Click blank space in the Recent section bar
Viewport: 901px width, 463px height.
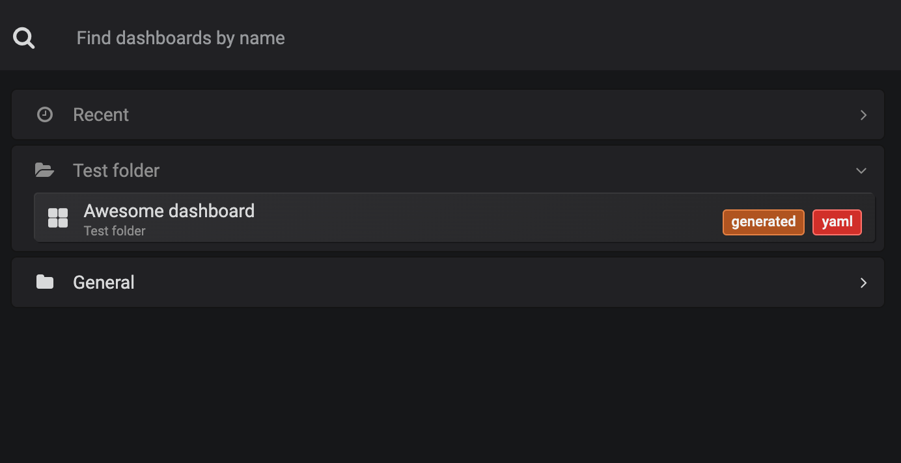pyautogui.click(x=488, y=114)
